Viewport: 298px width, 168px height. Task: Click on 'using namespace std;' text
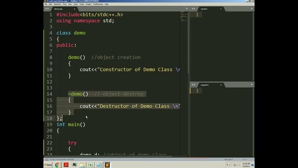tap(85, 21)
